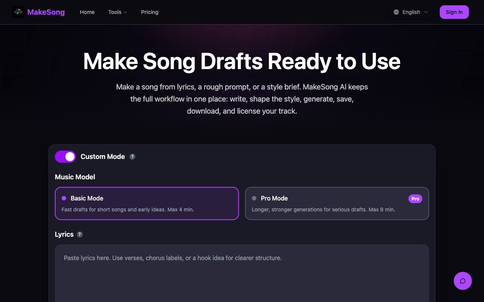Click the MakeSong AI workflow description paragraph

point(242,99)
